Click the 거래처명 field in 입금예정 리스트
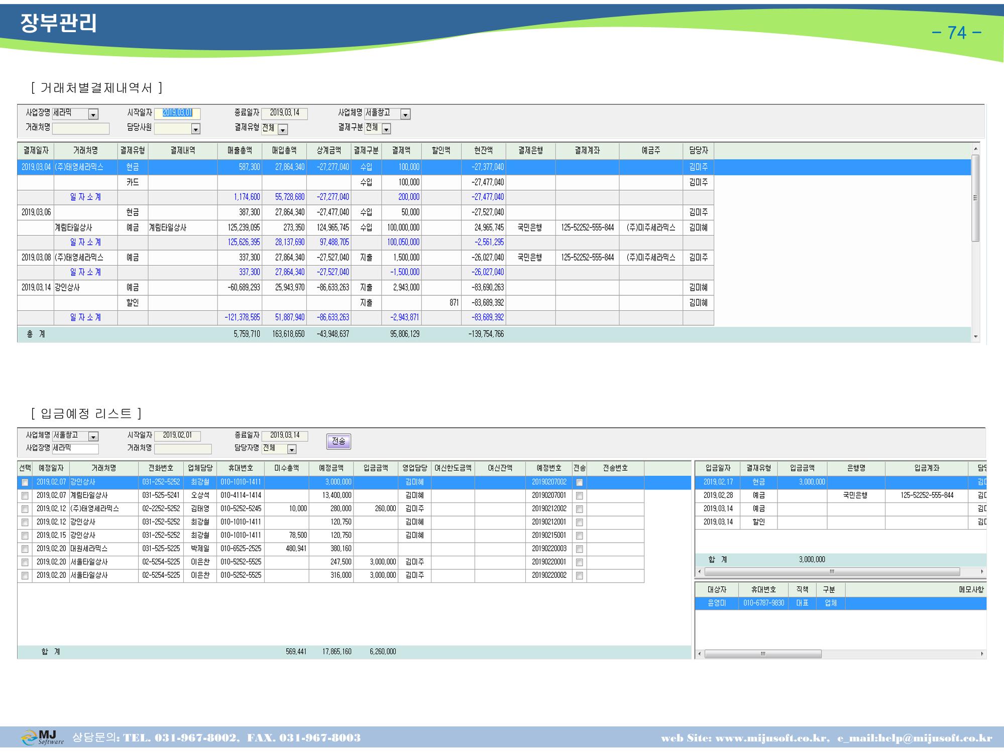Screen dimensions: 1004x753 183,448
